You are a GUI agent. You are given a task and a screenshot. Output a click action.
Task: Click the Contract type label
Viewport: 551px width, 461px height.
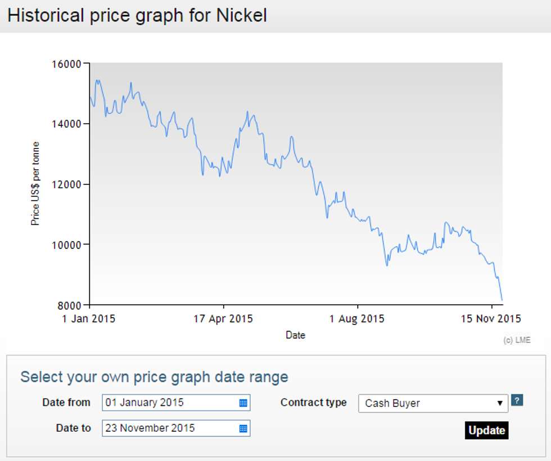point(313,403)
